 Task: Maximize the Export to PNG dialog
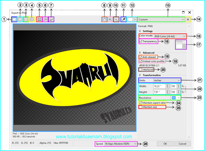[183, 12]
